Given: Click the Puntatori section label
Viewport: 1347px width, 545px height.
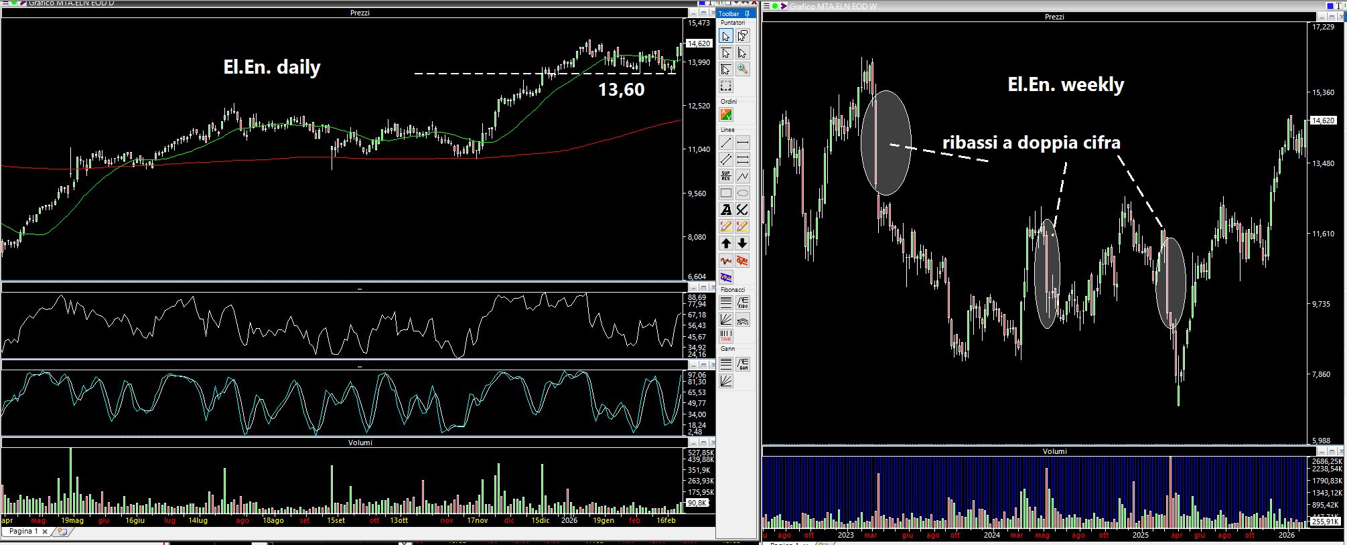Looking at the screenshot, I should [733, 23].
